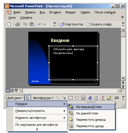Viewport: 128px width, 133px height.
Task: Switch to Normal view icon
Action: (x=8, y=91)
